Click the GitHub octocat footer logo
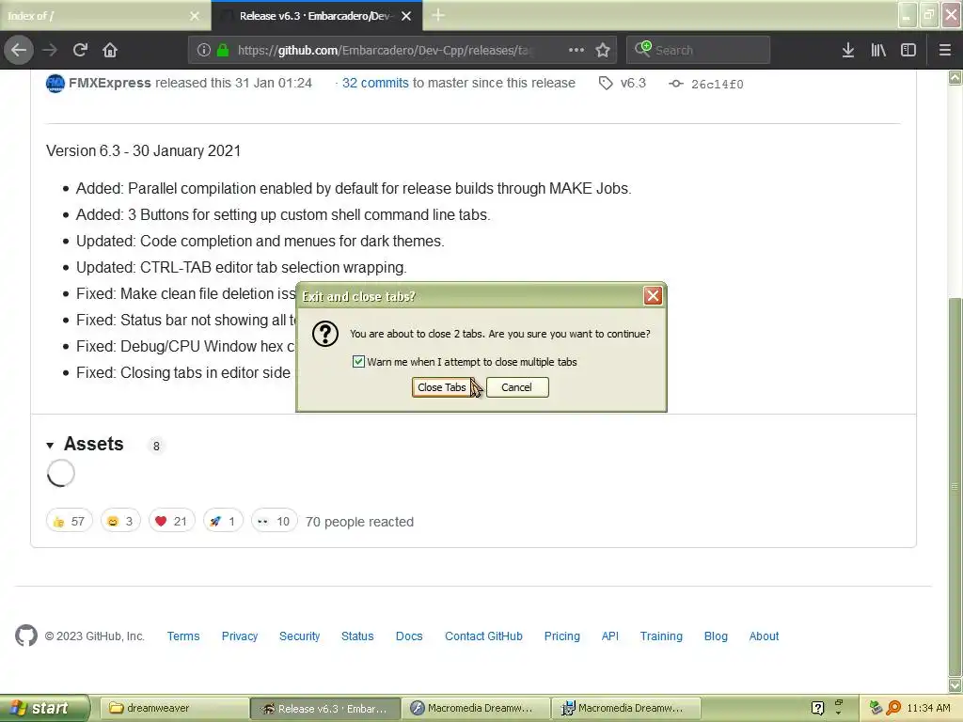This screenshot has height=722, width=963. click(x=26, y=636)
